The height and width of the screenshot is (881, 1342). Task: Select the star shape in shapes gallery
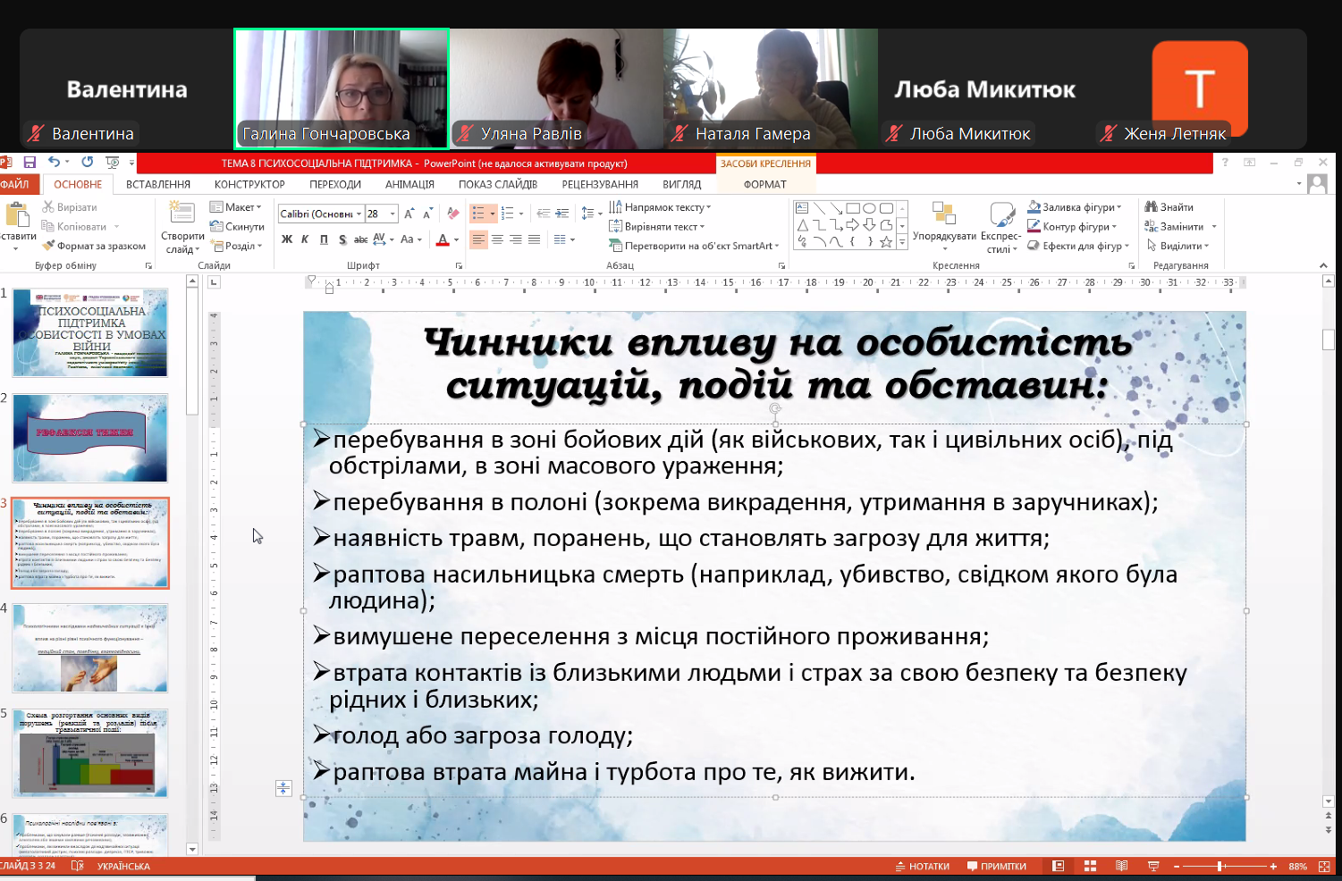point(885,241)
